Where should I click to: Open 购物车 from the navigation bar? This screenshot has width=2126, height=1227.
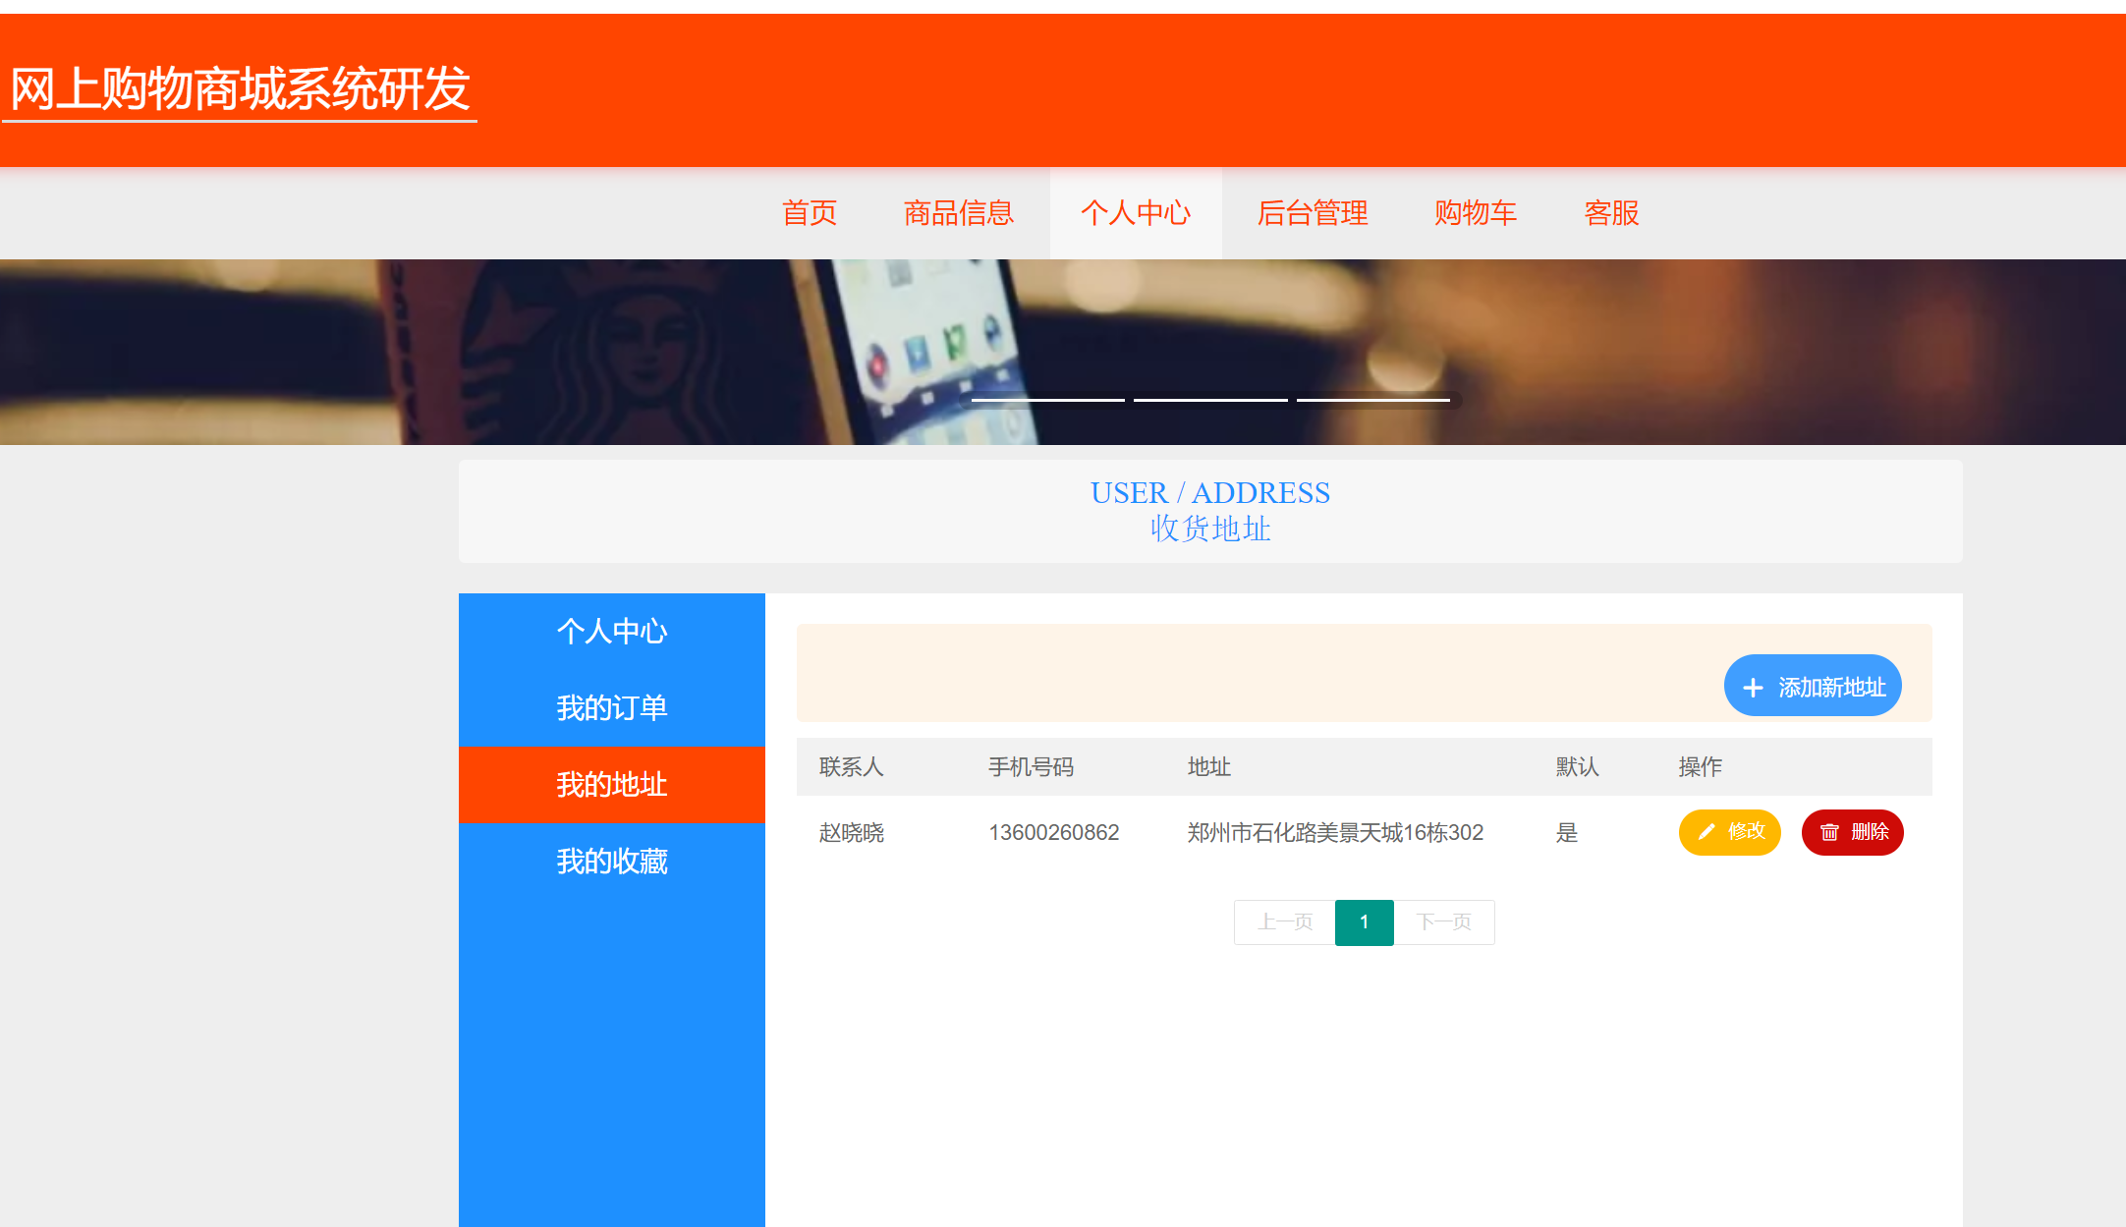click(x=1474, y=213)
